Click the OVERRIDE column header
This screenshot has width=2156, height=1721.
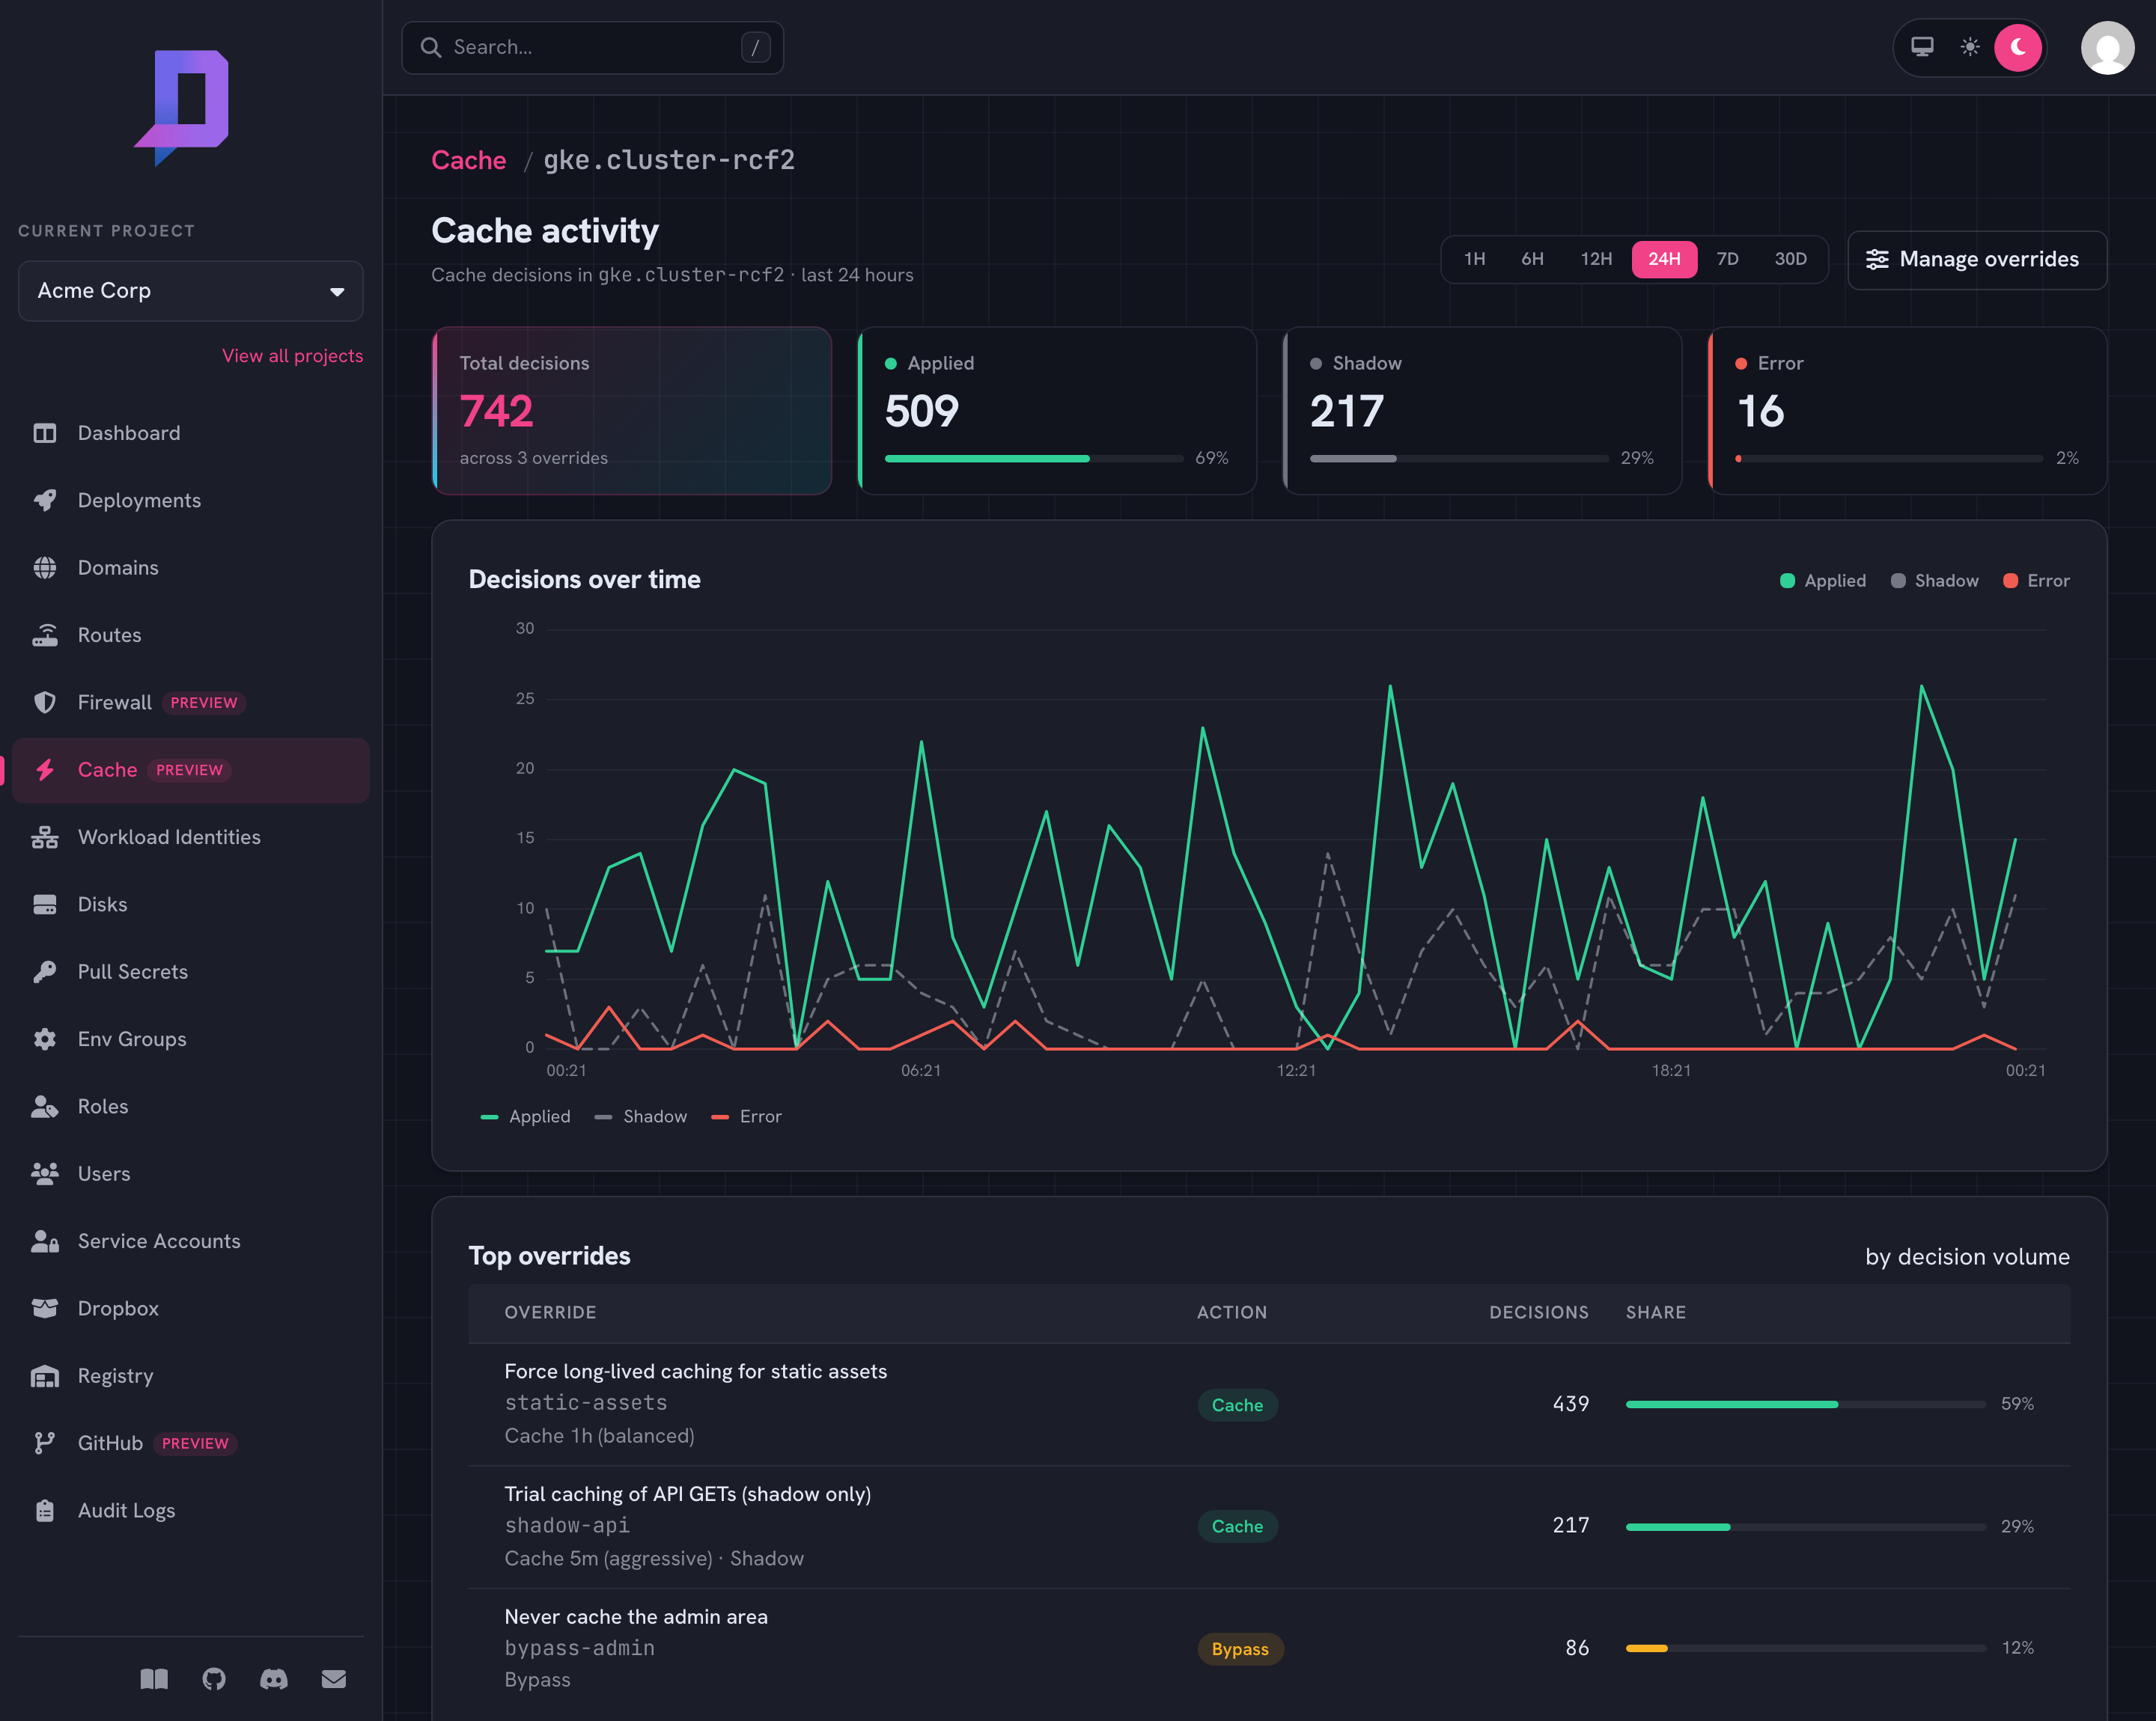point(550,1312)
